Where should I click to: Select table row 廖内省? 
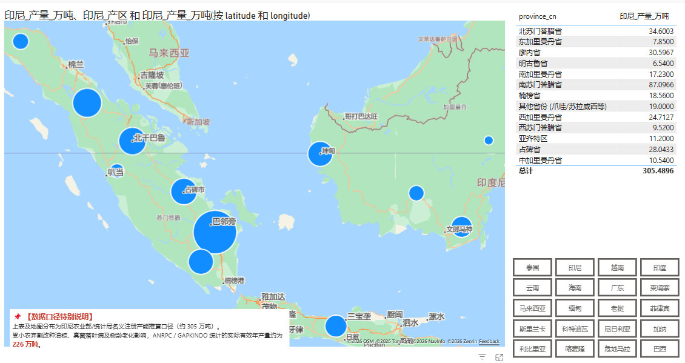[x=596, y=52]
